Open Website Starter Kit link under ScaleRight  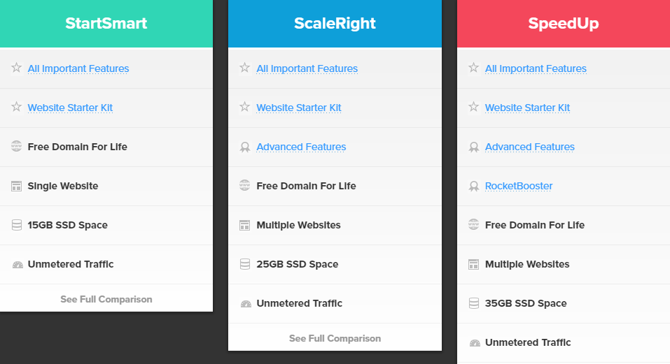pyautogui.click(x=299, y=108)
